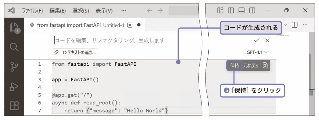
Task: Expand the editor run dropdown chevron
Action: tap(285, 25)
